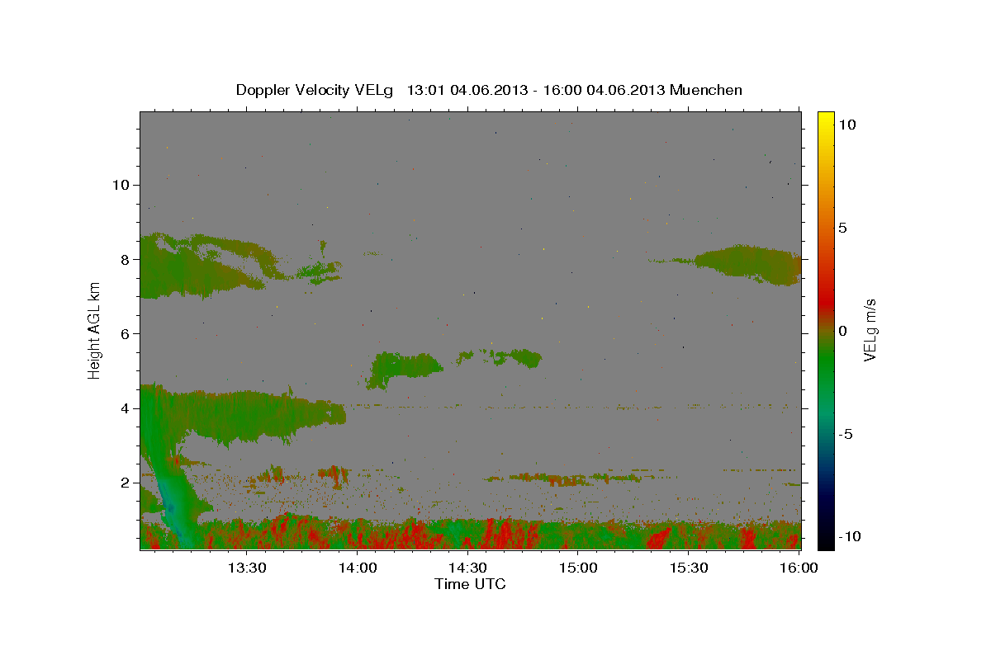Click the colorbar tick label 0
Viewport: 991px width, 660px height.
[842, 331]
